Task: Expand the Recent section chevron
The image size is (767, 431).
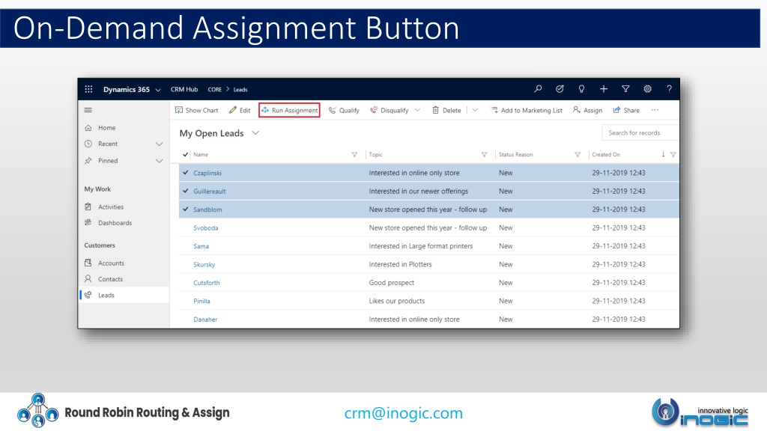Action: click(x=160, y=144)
